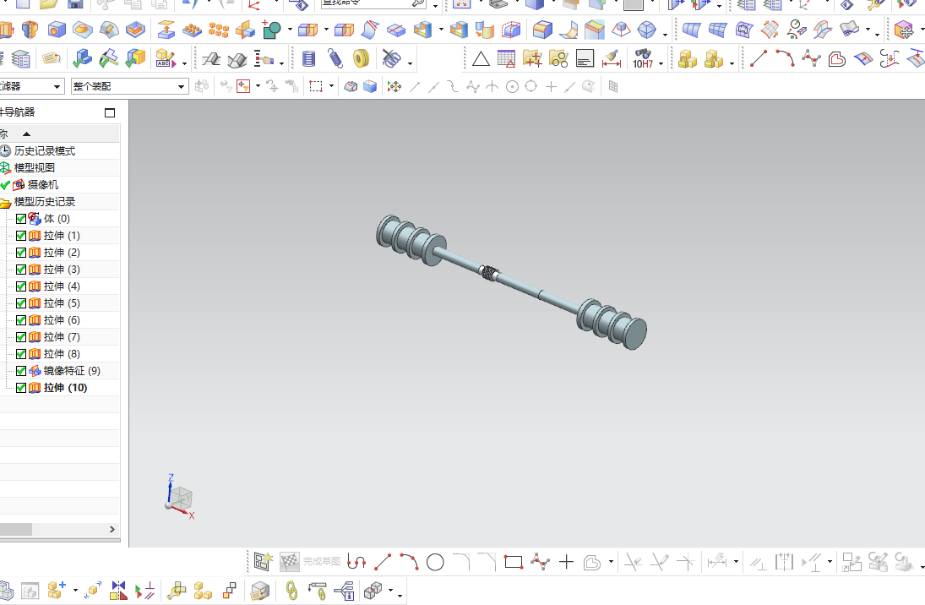Click the extension spring icon
Image resolution: width=925 pixels, height=605 pixels.
335,58
